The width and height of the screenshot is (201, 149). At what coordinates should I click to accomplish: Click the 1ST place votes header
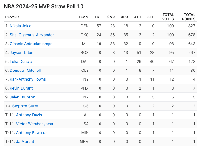[98, 17]
